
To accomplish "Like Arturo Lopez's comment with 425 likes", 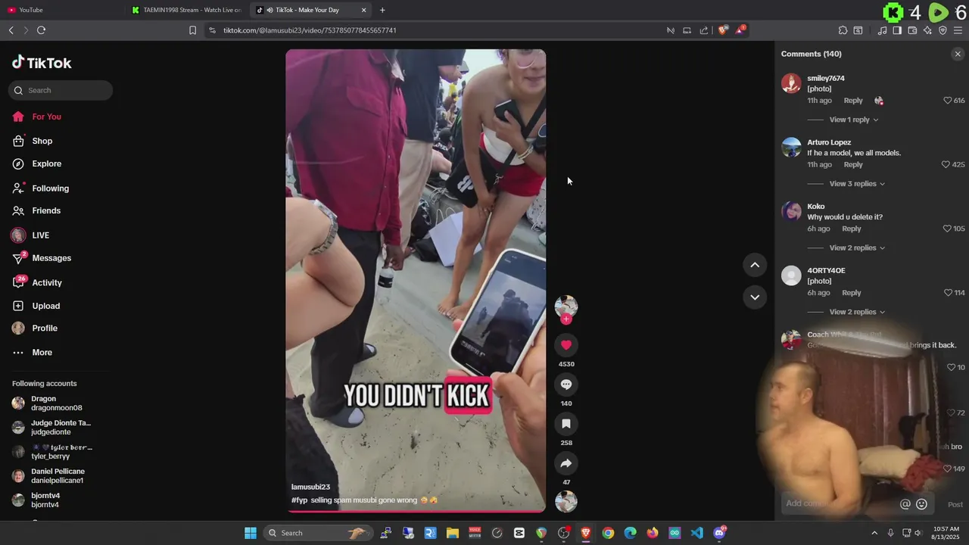I will (x=946, y=165).
